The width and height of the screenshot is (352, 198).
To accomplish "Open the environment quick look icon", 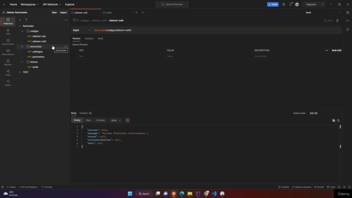I will pyautogui.click(x=348, y=13).
